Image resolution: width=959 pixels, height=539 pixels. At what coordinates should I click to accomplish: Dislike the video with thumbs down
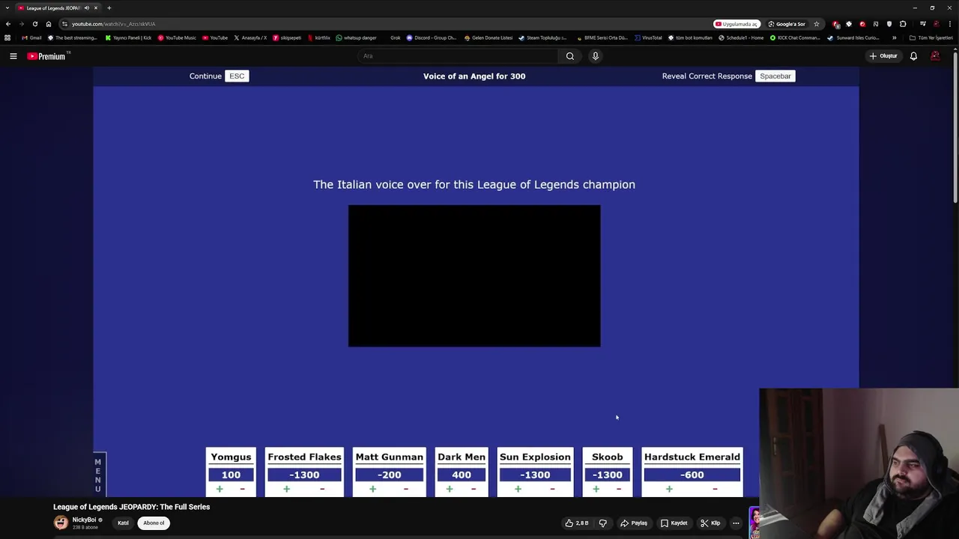[x=602, y=523]
